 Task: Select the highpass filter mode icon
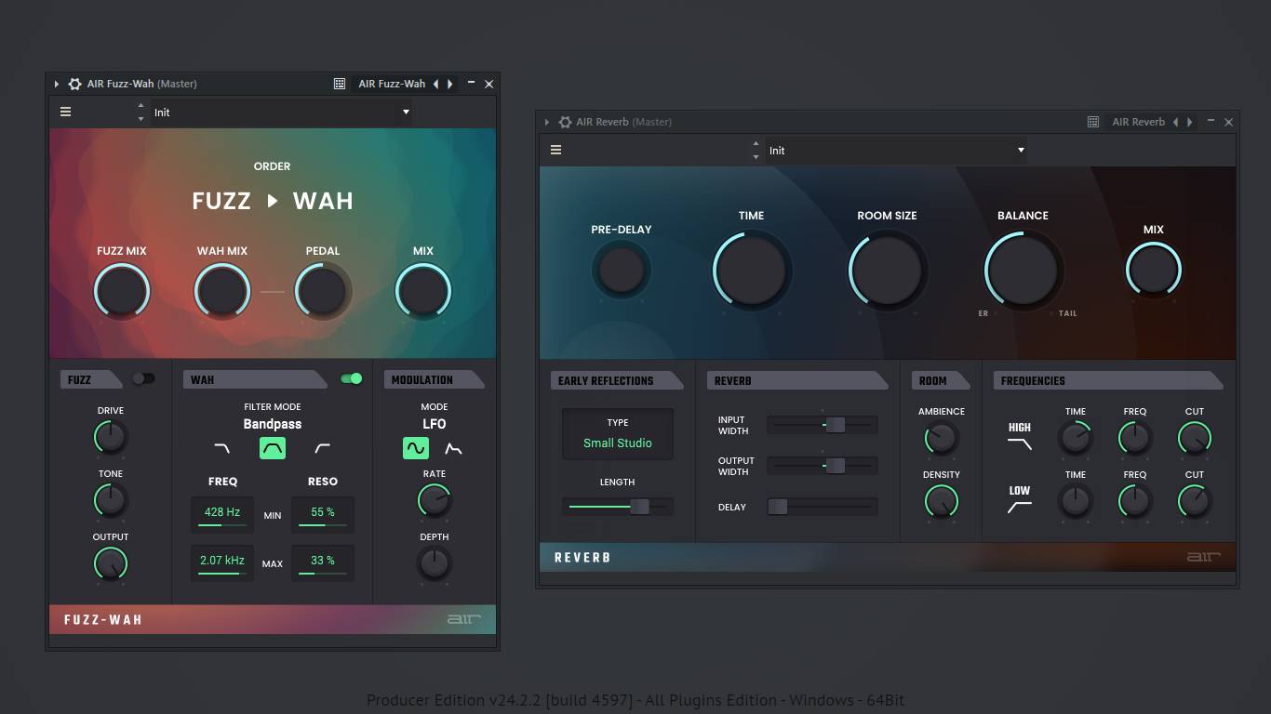[x=322, y=449]
